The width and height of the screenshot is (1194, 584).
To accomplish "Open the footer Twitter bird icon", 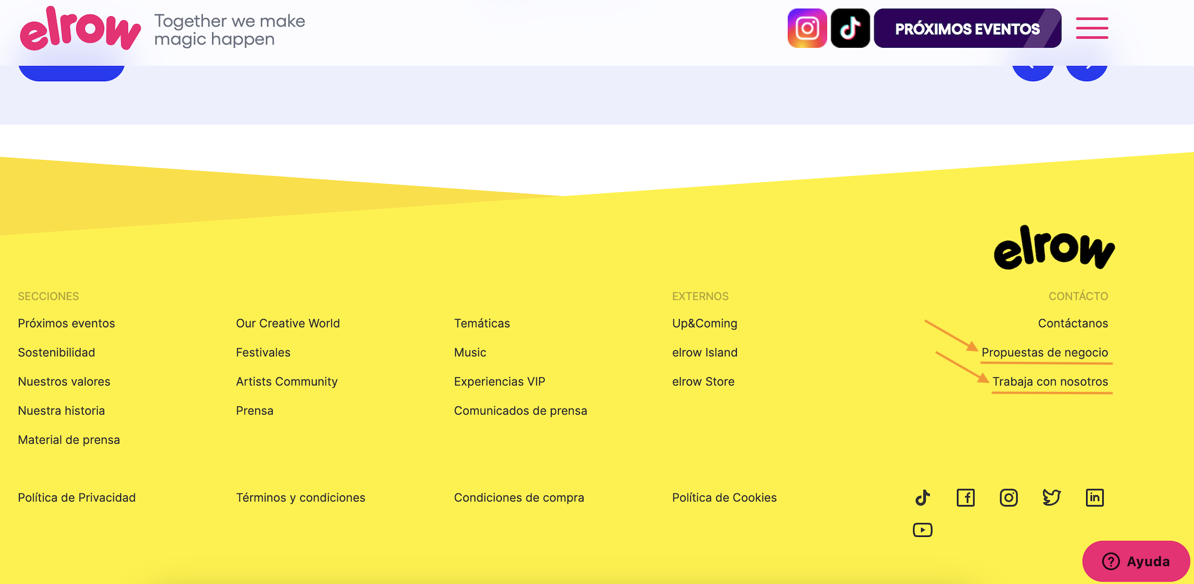I will click(1052, 498).
